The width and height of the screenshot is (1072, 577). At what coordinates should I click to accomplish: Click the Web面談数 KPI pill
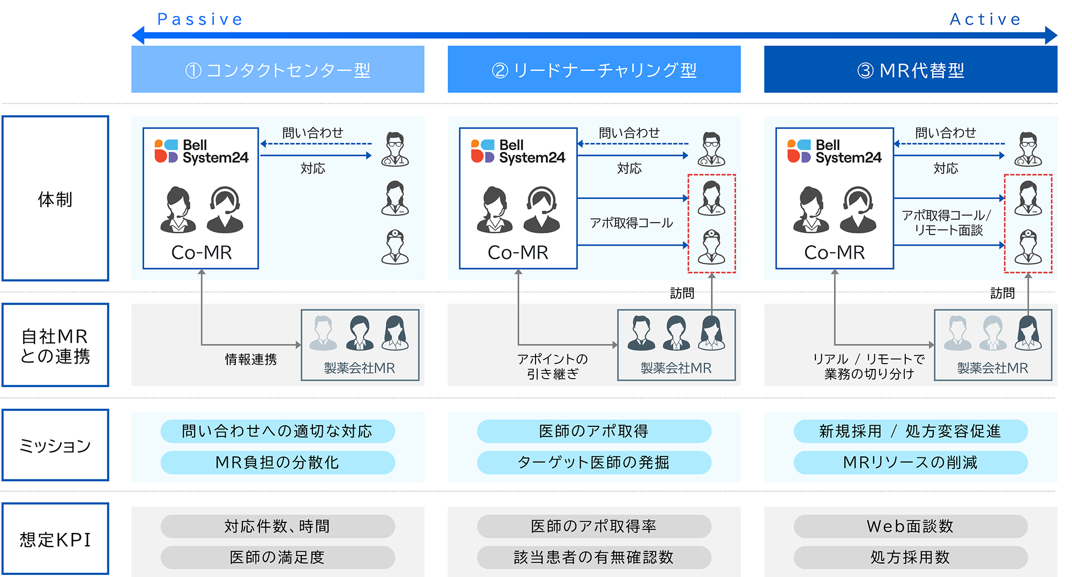click(910, 526)
